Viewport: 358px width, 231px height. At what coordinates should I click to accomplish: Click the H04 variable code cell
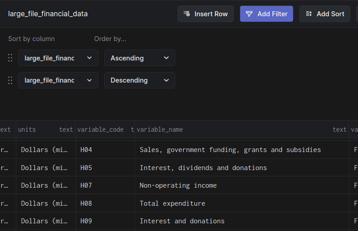[86, 150]
